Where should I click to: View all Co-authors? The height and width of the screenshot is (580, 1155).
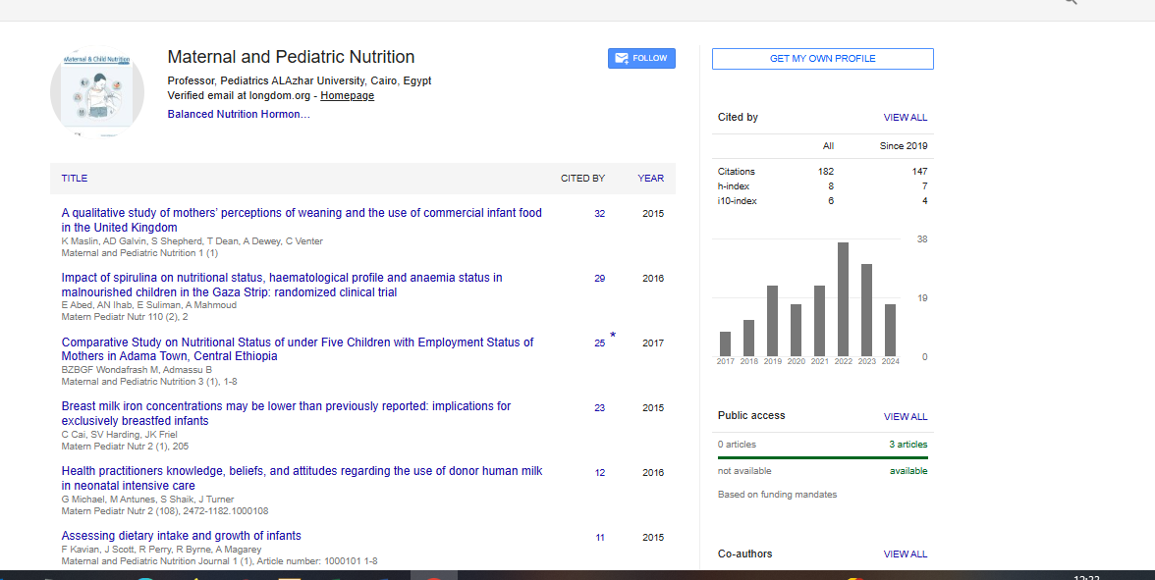pos(905,554)
